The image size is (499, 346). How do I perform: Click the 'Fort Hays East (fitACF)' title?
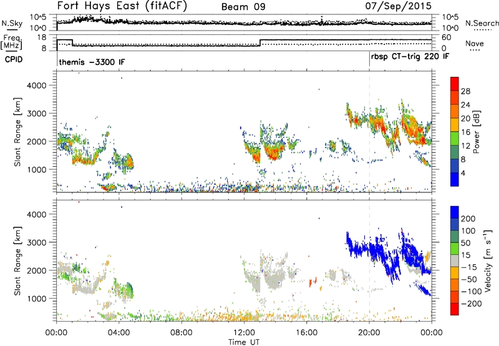[122, 6]
